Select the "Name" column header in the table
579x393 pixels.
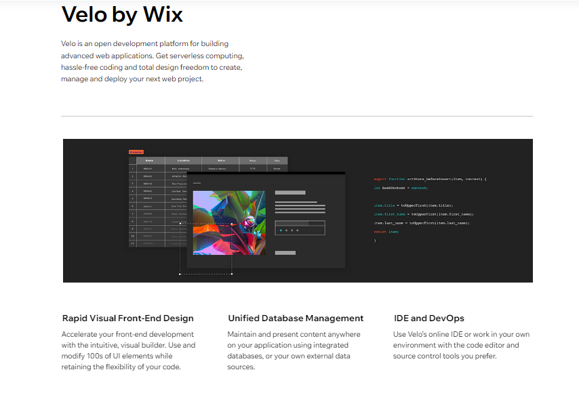point(149,161)
